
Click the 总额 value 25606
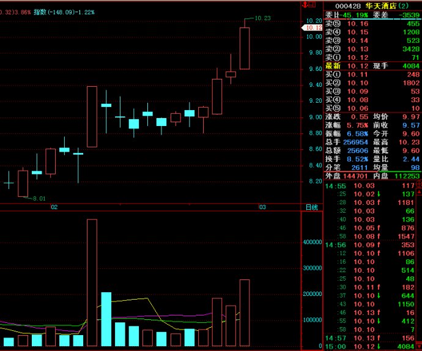[358, 151]
